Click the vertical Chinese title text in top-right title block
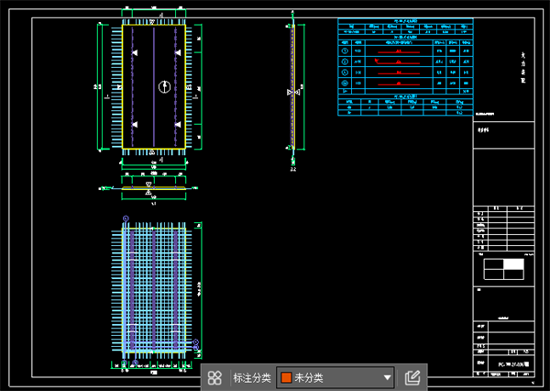The width and height of the screenshot is (550, 391). (x=523, y=67)
